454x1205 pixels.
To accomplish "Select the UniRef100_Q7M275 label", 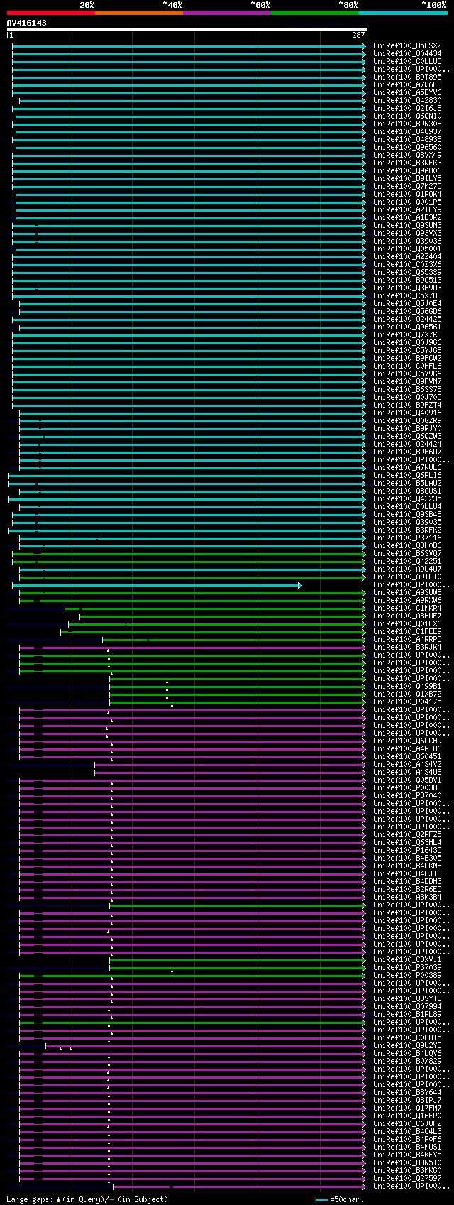I will tap(407, 186).
